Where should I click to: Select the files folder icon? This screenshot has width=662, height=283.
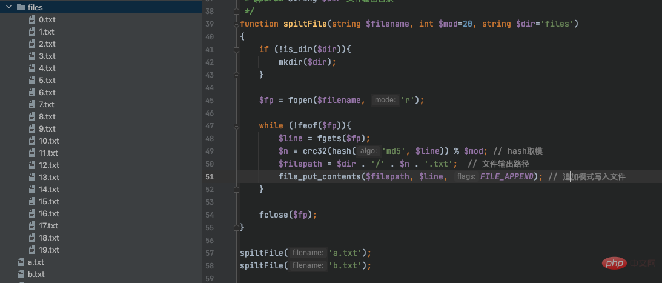click(x=20, y=7)
